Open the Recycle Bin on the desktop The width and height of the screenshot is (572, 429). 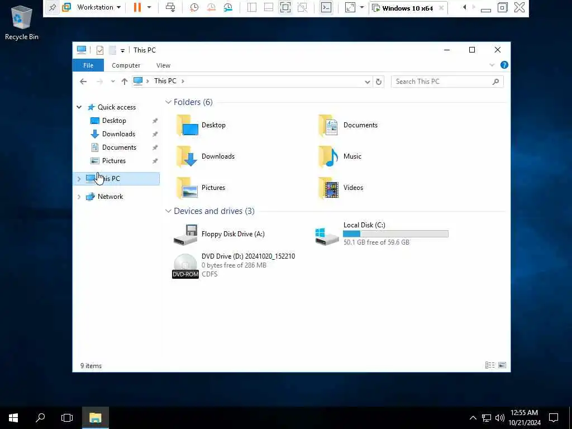(22, 22)
